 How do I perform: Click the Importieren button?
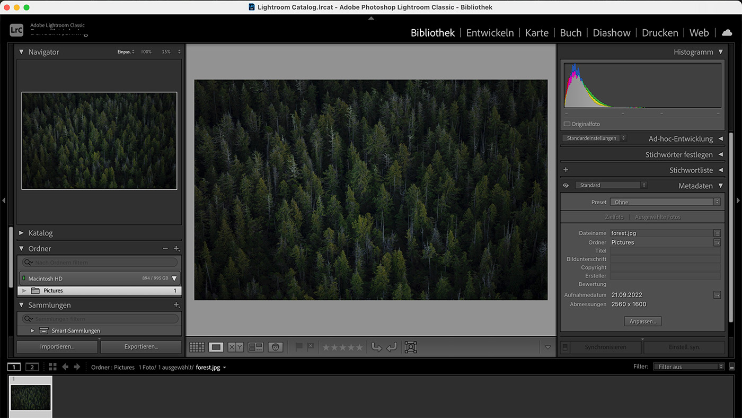coord(57,347)
